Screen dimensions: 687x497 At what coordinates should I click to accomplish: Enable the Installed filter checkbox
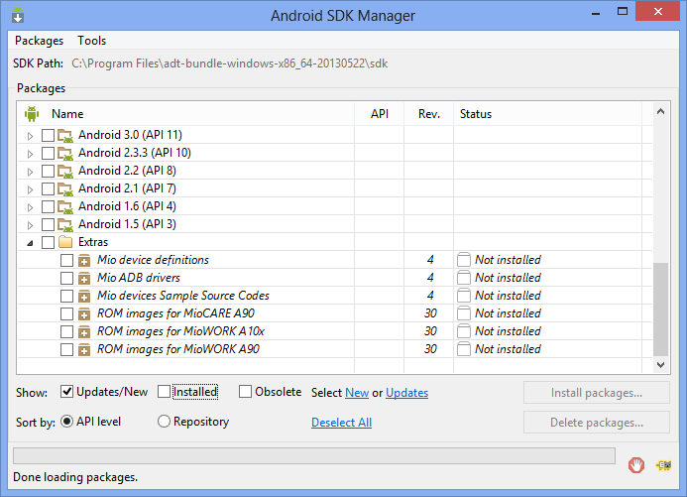coord(164,392)
